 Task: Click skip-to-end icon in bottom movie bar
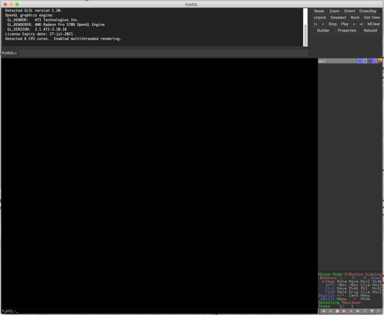point(358,311)
